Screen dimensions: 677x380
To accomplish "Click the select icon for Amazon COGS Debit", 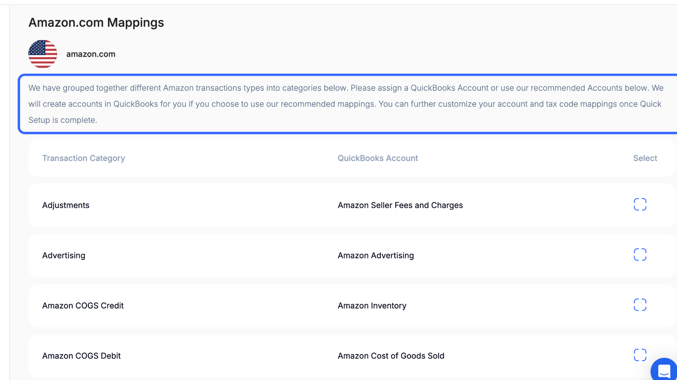I will pyautogui.click(x=640, y=355).
